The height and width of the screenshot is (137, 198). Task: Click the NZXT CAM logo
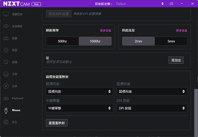[x=16, y=4]
